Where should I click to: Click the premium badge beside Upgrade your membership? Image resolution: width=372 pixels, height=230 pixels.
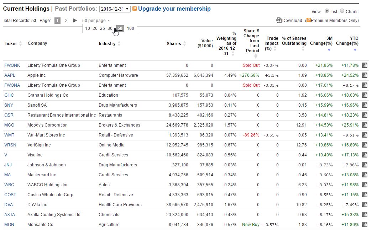135,9
